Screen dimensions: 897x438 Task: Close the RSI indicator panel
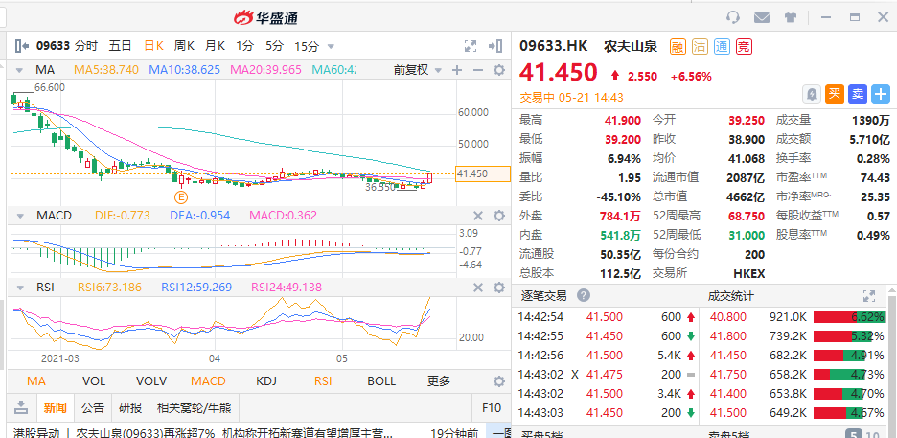click(477, 287)
